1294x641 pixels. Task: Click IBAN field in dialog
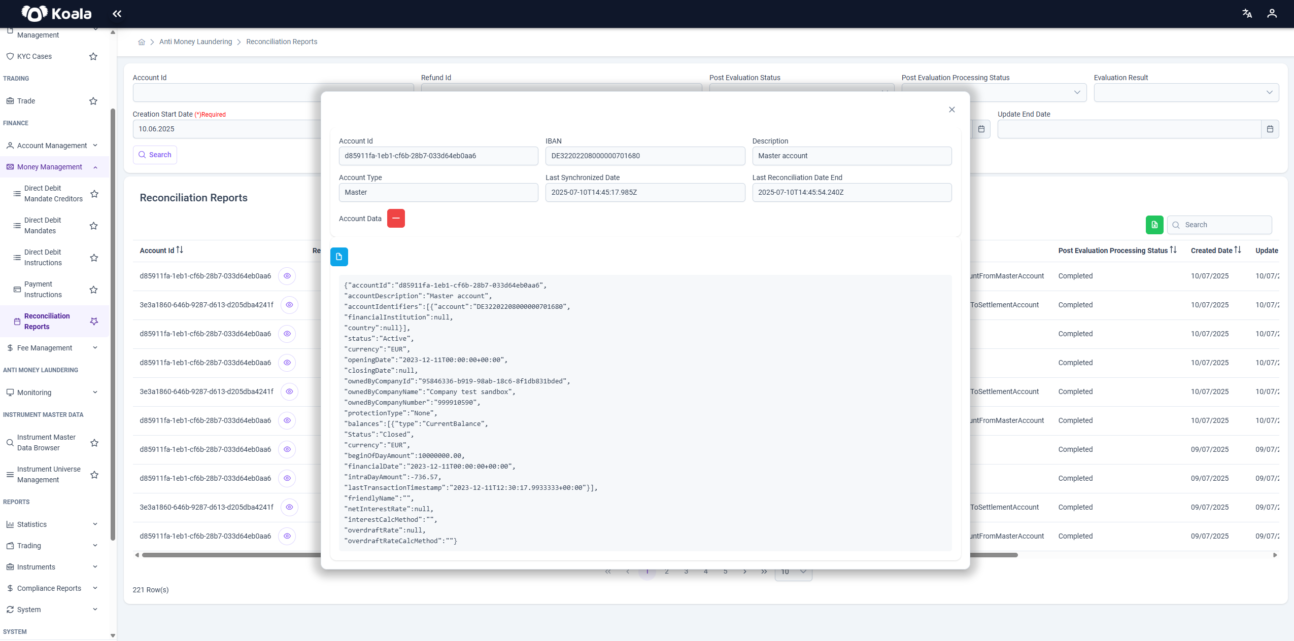tap(645, 156)
